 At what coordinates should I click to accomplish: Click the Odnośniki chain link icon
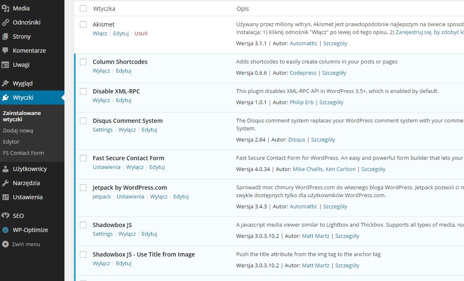[5, 22]
